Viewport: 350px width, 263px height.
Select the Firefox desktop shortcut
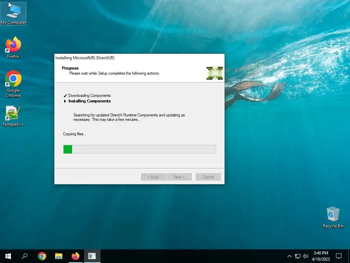(x=13, y=48)
